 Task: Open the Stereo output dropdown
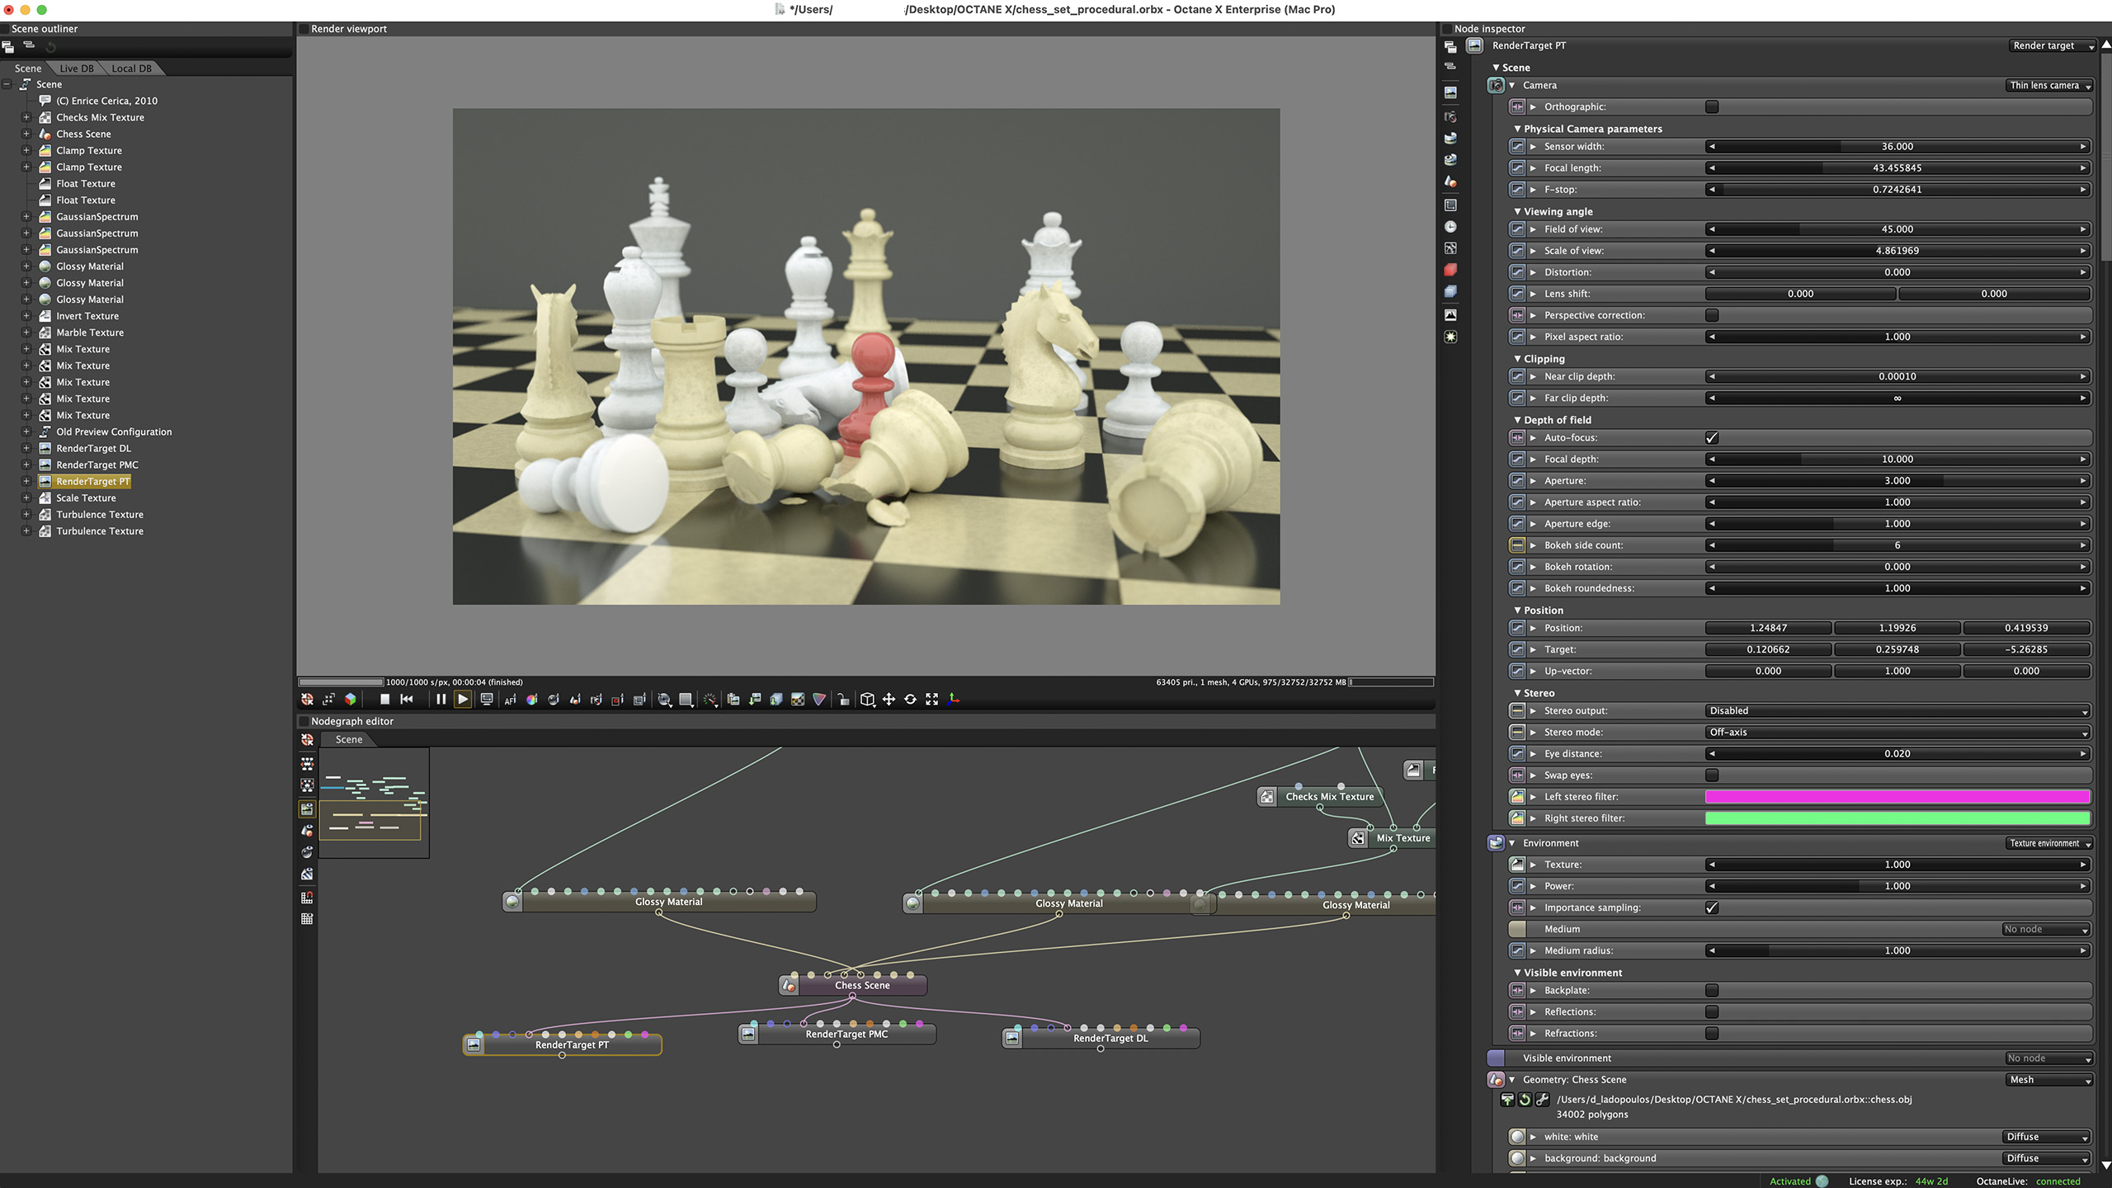pos(1897,711)
